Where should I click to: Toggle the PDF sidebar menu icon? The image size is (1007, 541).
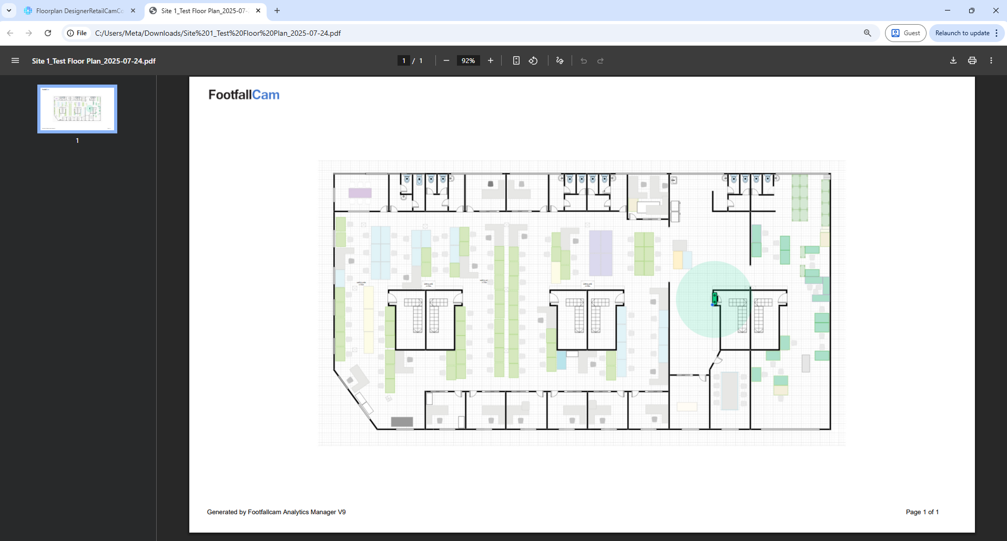pyautogui.click(x=15, y=61)
